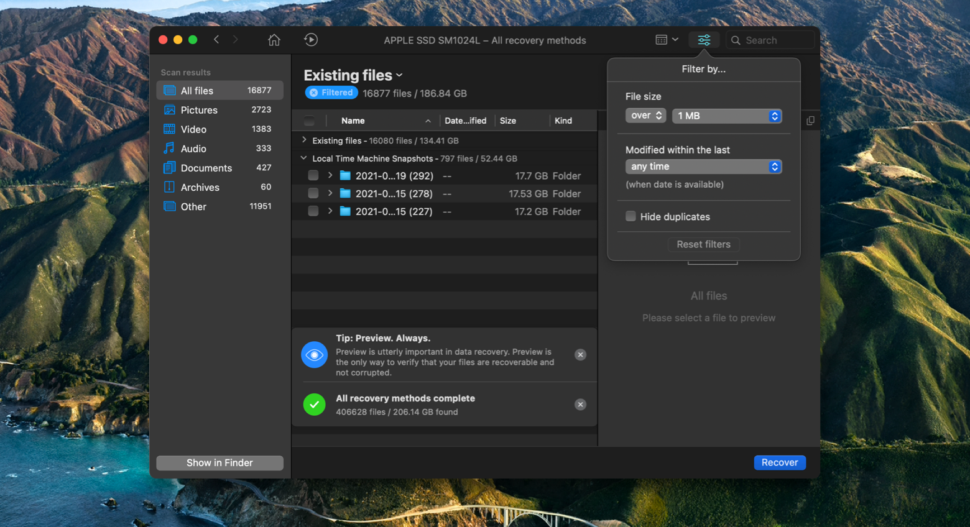Sort by the Kind column header

pyautogui.click(x=563, y=121)
